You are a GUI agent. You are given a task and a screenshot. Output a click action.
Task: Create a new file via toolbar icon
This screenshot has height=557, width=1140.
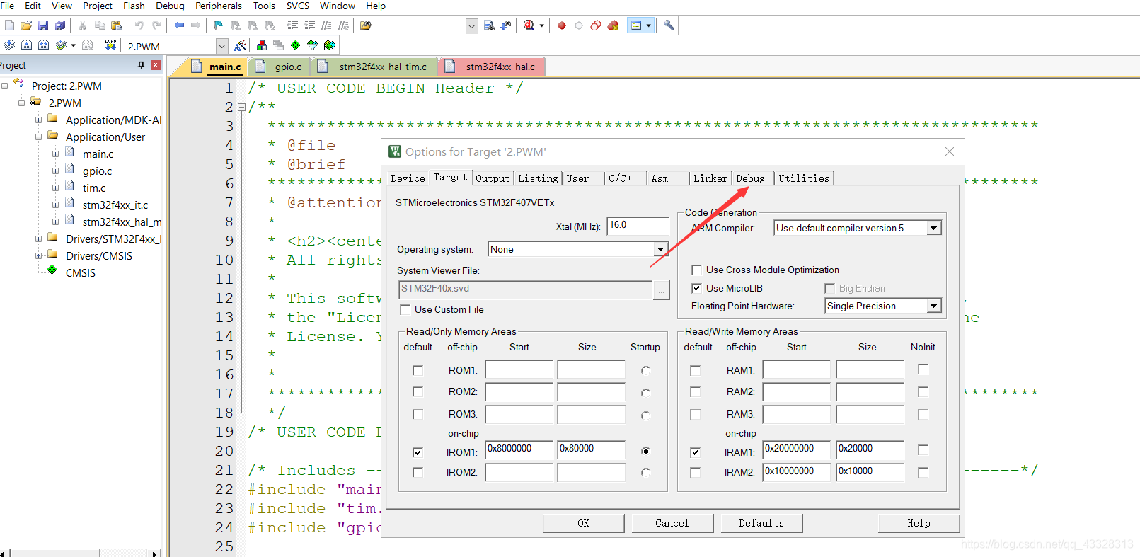pyautogui.click(x=9, y=25)
